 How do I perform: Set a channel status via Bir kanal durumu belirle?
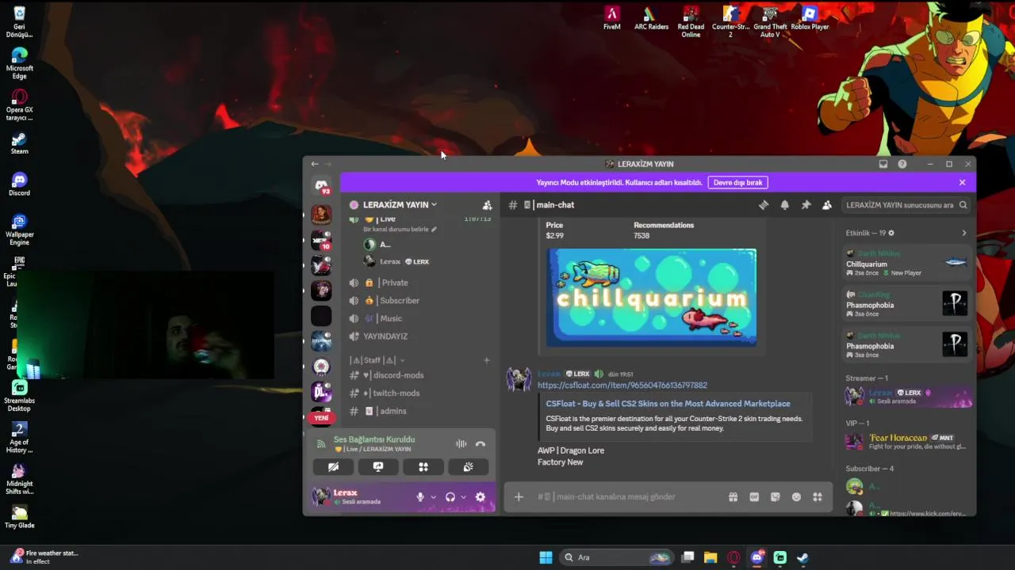coord(400,230)
